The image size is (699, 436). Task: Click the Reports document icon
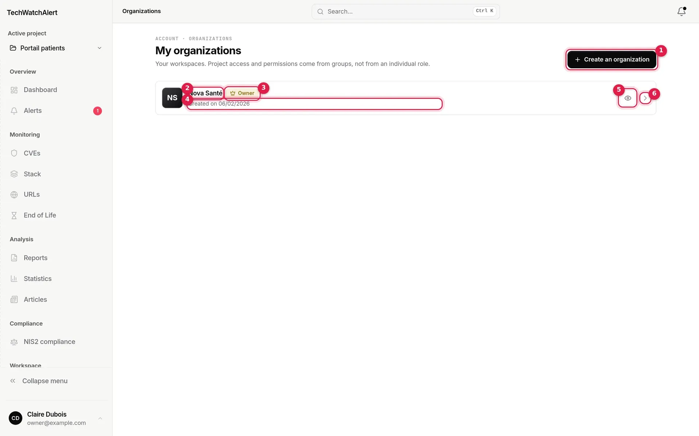point(14,258)
